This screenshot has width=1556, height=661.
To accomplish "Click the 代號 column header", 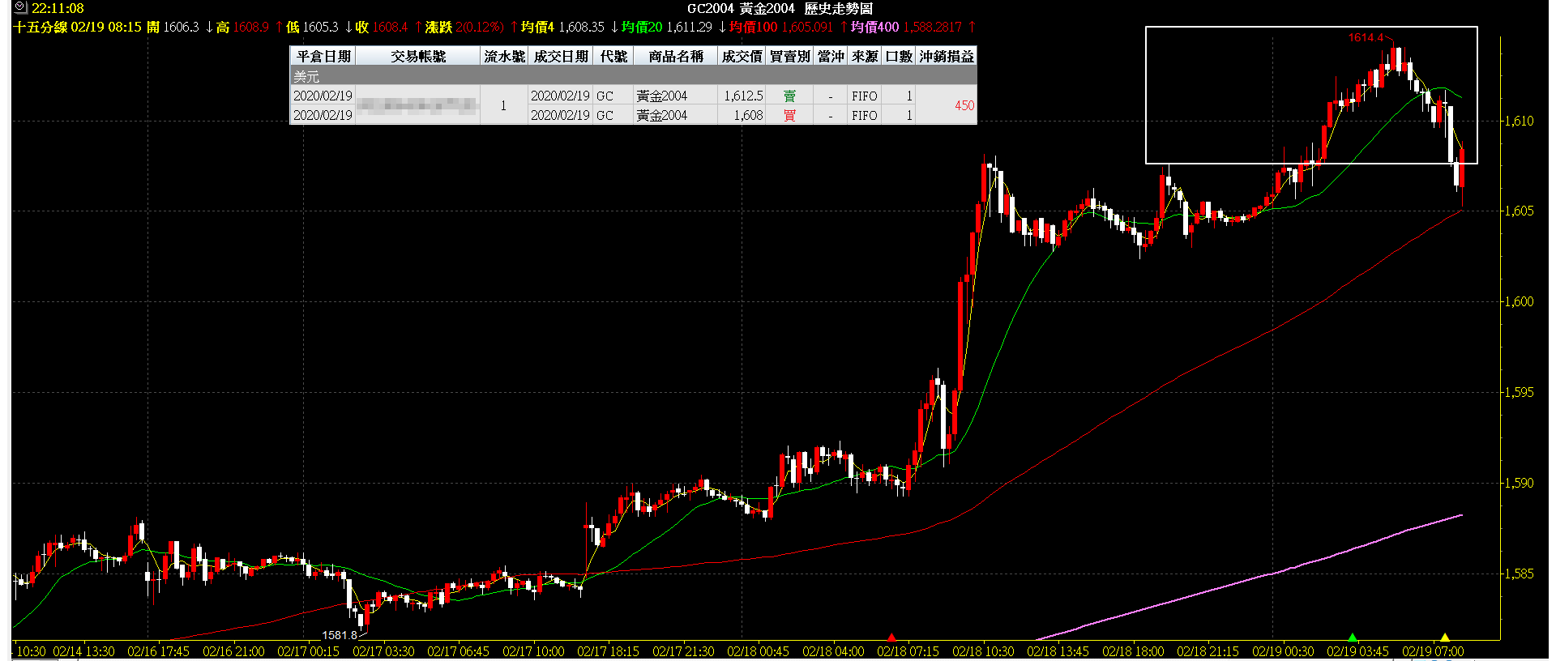I will pos(613,56).
